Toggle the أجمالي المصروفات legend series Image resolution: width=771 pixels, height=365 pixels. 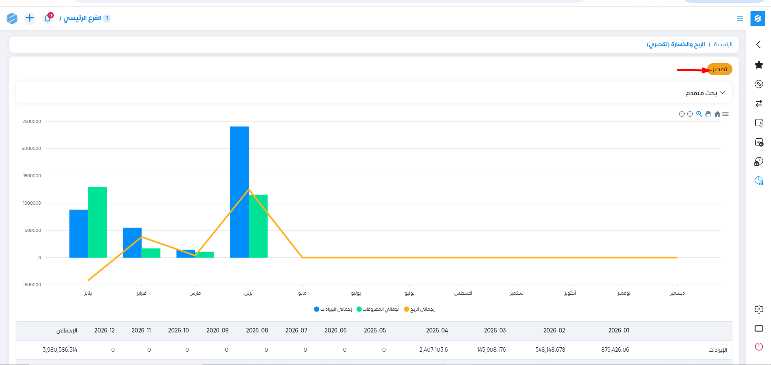click(x=378, y=309)
